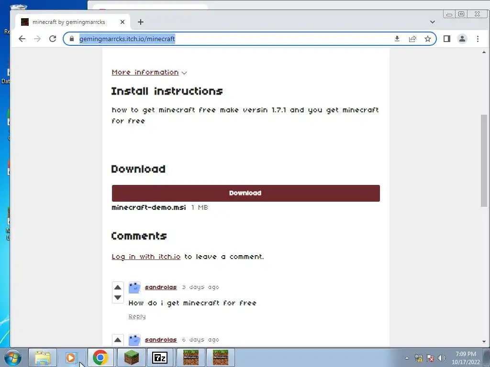Open sandrolas avatar on 3 days ago comment
490x367 pixels.
(x=134, y=287)
